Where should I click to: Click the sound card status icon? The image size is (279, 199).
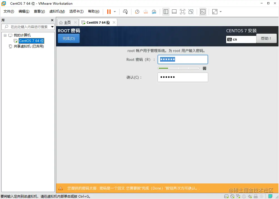250,196
